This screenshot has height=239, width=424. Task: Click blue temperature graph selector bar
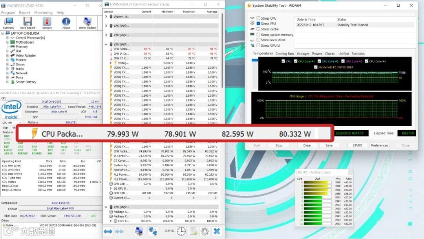click(255, 60)
